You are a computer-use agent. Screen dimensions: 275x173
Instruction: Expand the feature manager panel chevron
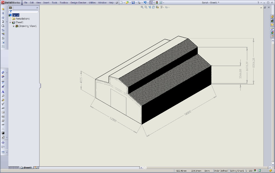[x=37, y=8]
